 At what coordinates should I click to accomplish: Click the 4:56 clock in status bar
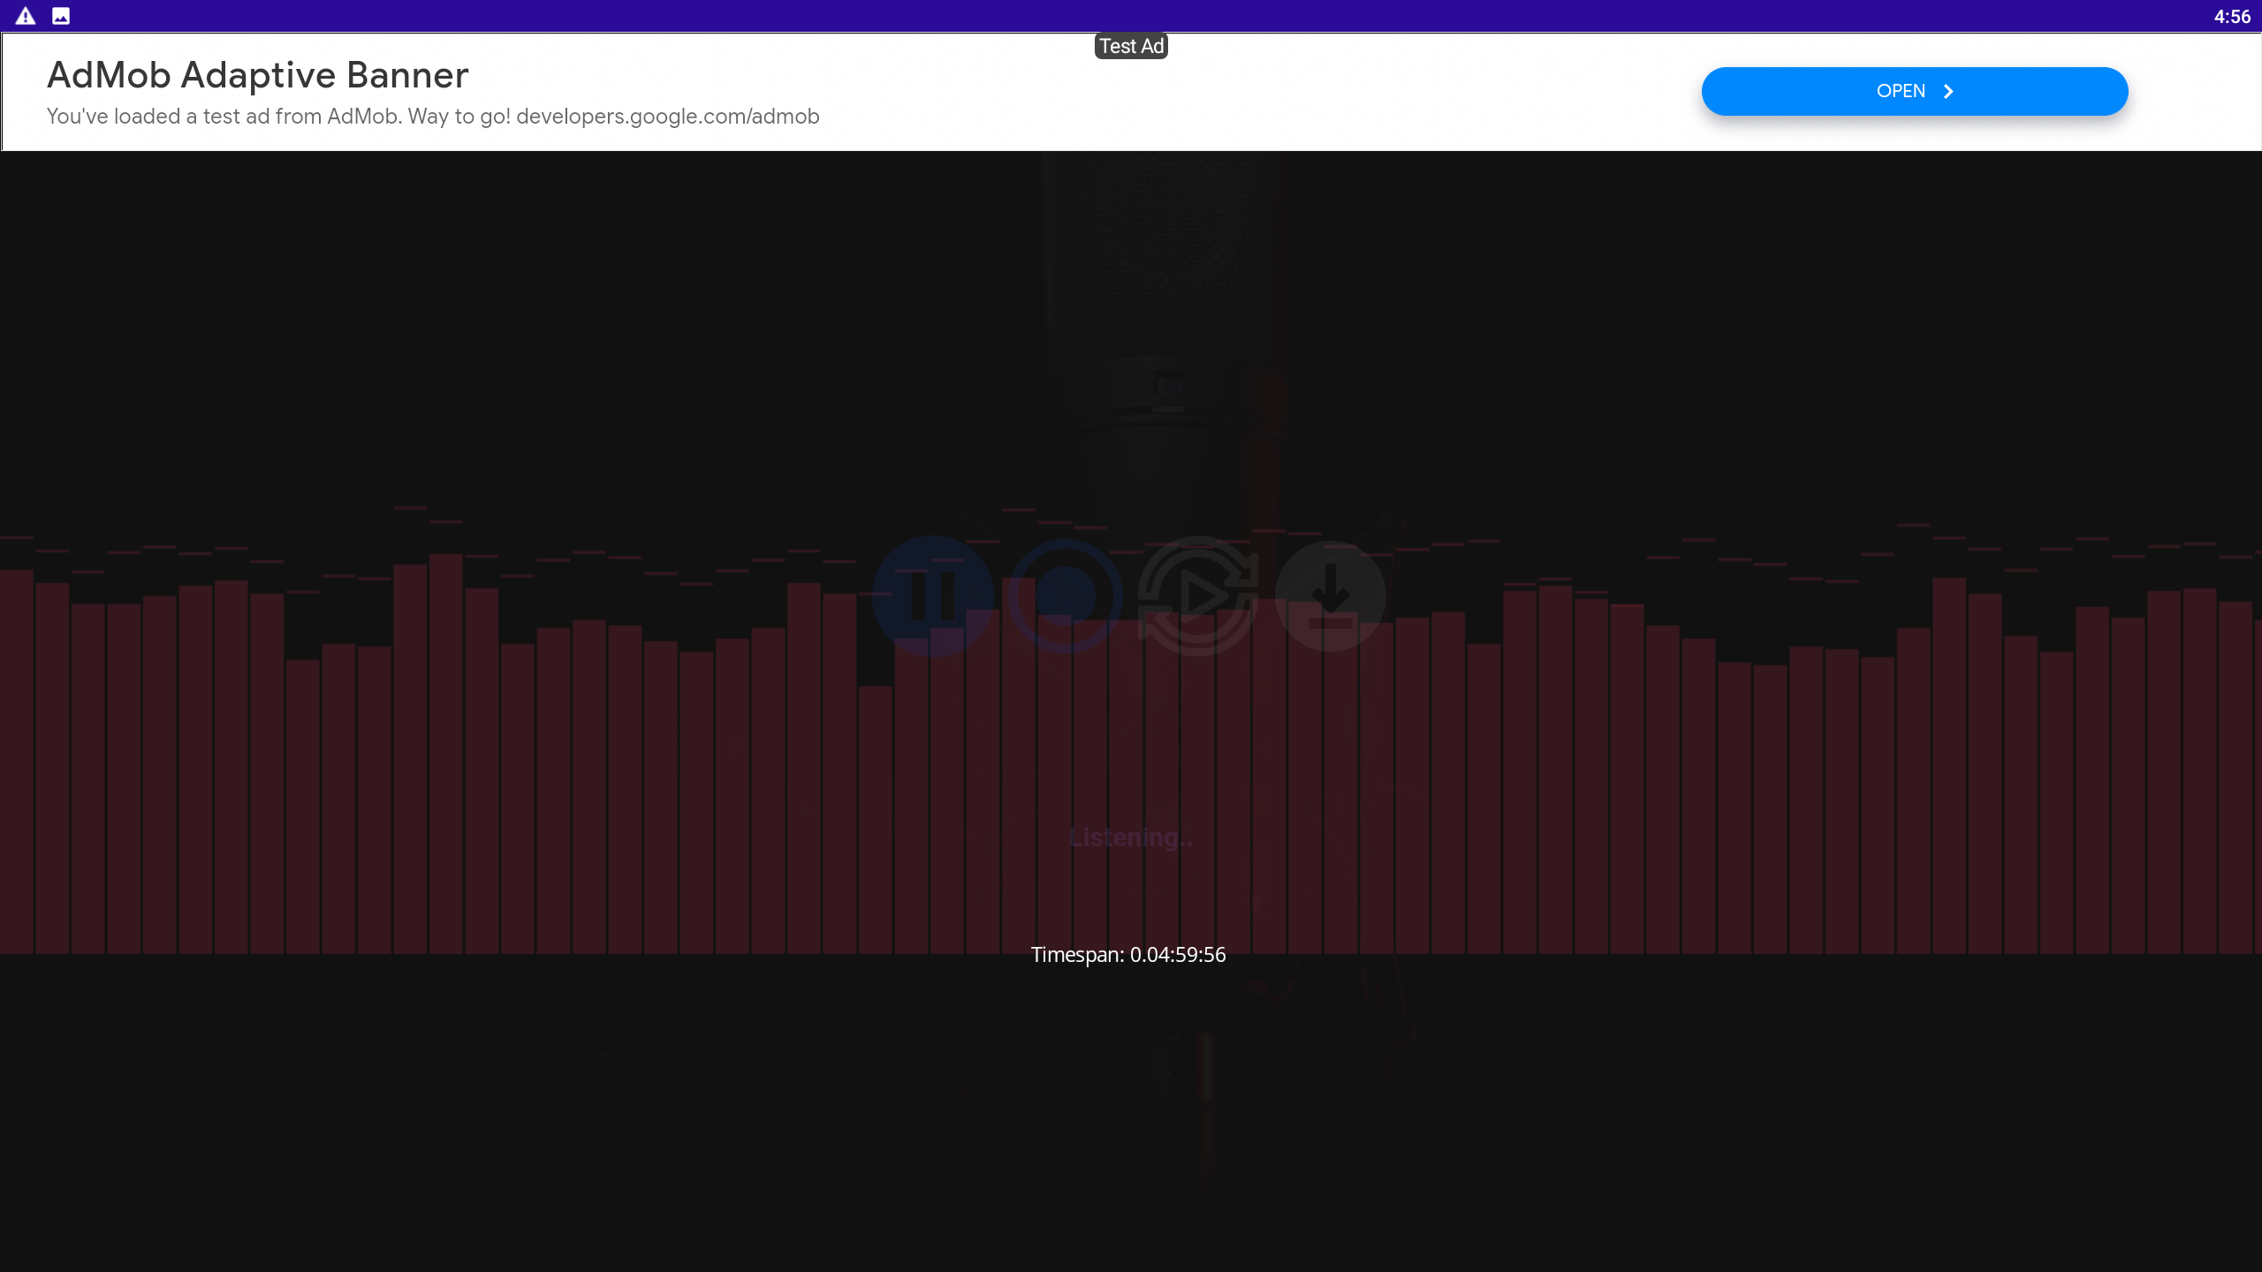click(2232, 17)
